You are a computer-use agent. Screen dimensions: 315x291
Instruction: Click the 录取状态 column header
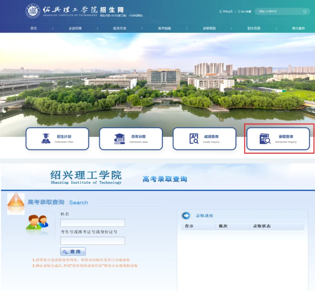(262, 226)
